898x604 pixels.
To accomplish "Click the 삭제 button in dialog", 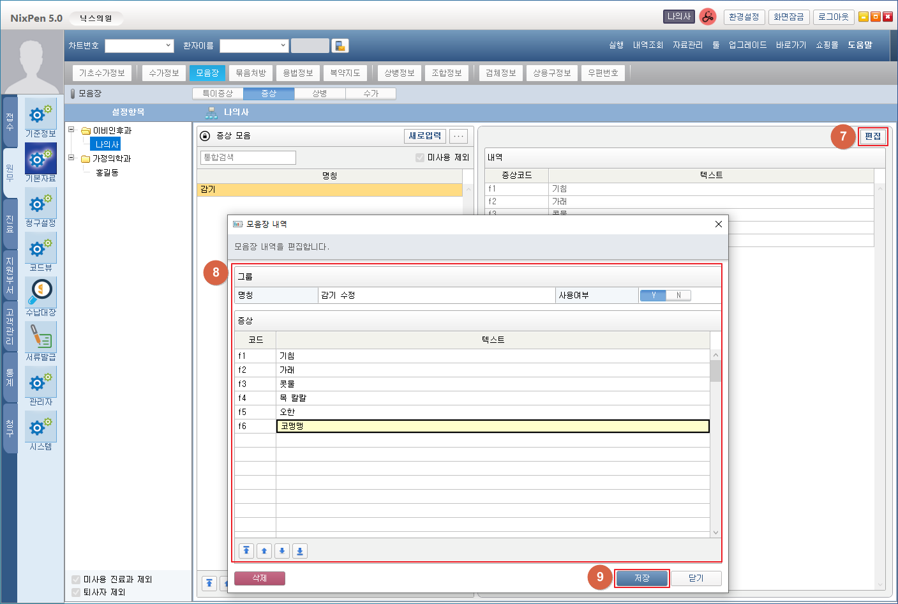I will pos(260,578).
